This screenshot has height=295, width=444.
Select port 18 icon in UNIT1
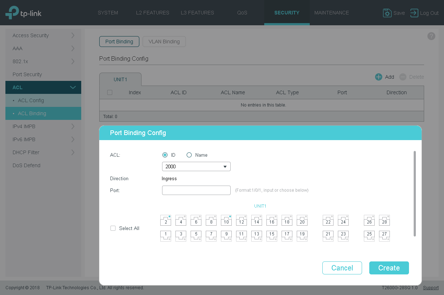[x=287, y=221]
